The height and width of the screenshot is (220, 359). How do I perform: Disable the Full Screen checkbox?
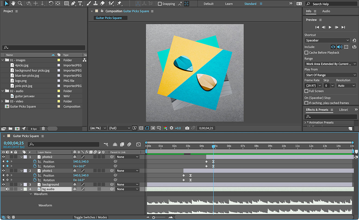[307, 91]
